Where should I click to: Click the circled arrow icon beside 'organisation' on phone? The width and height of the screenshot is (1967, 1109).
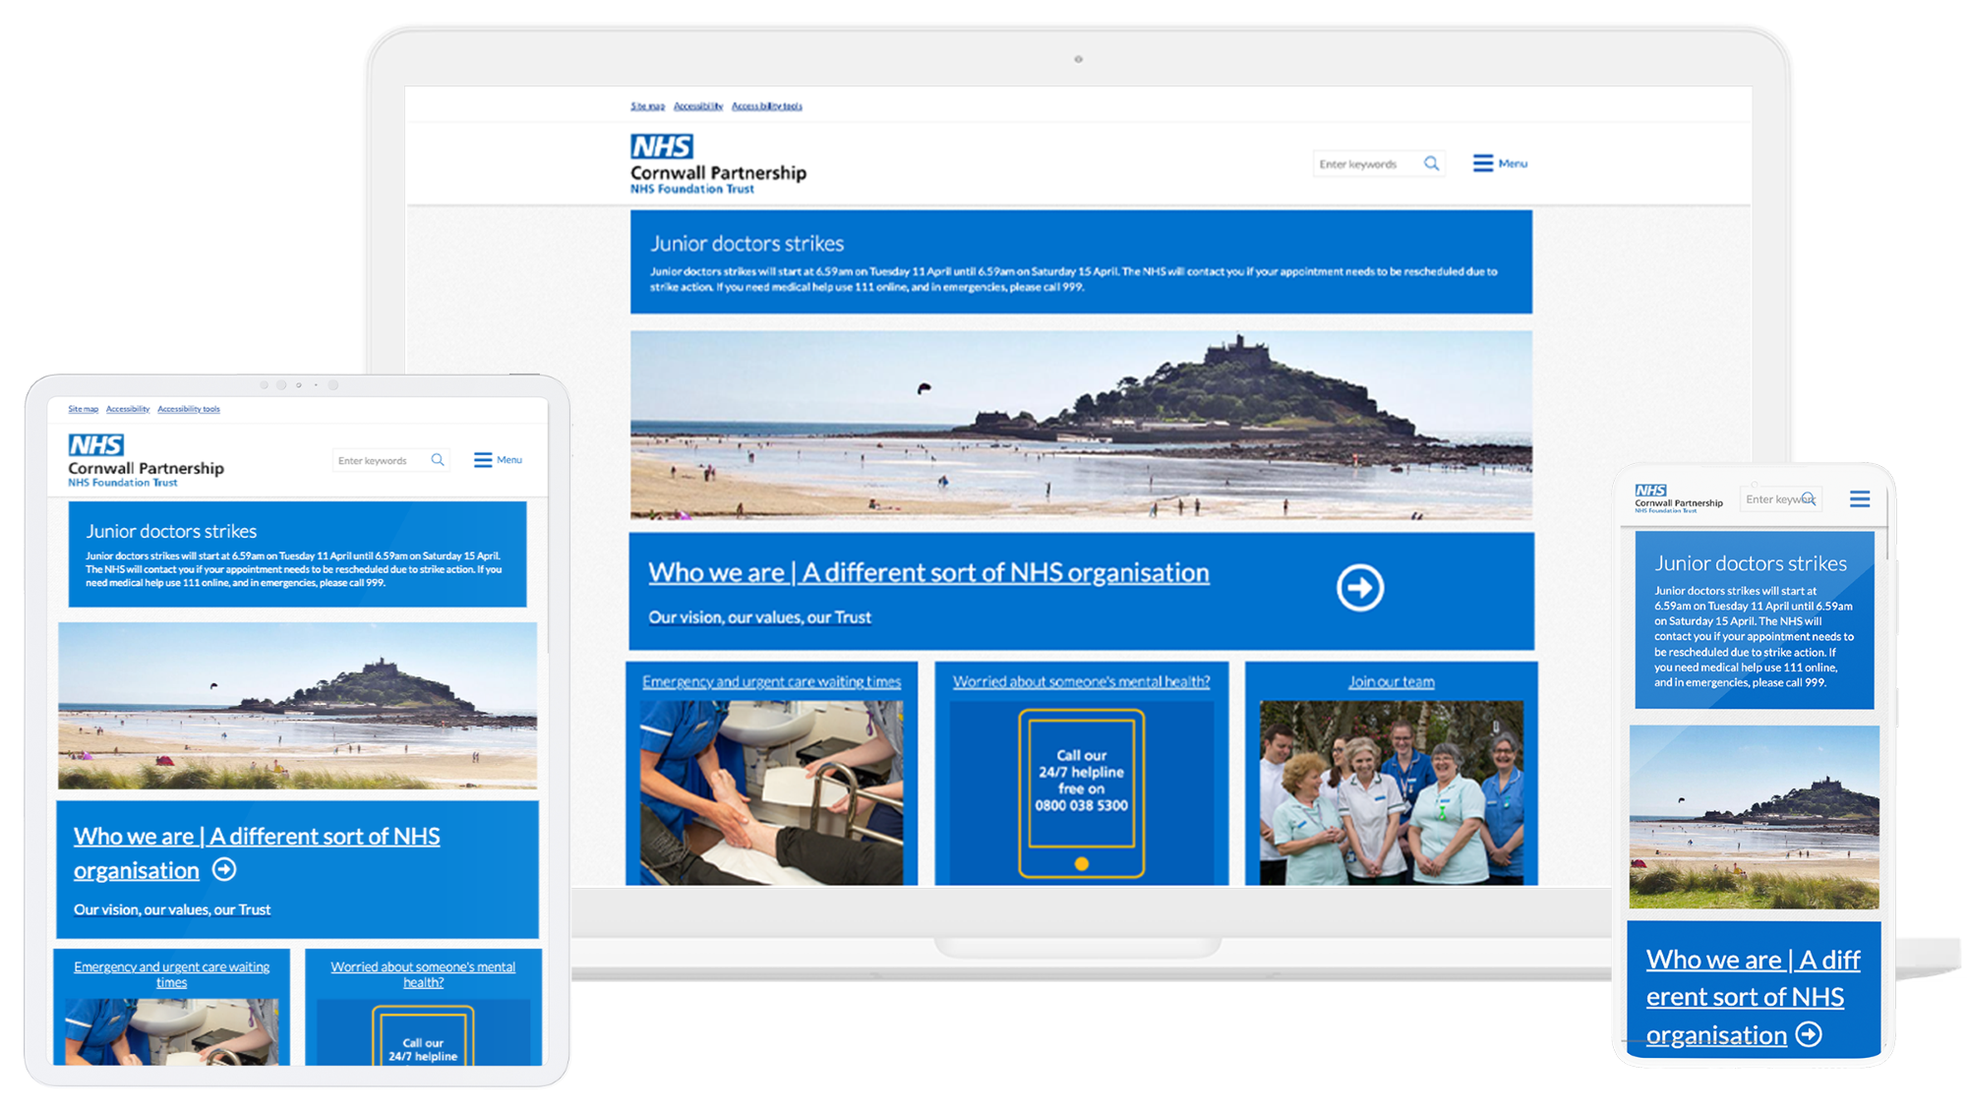(1809, 1034)
